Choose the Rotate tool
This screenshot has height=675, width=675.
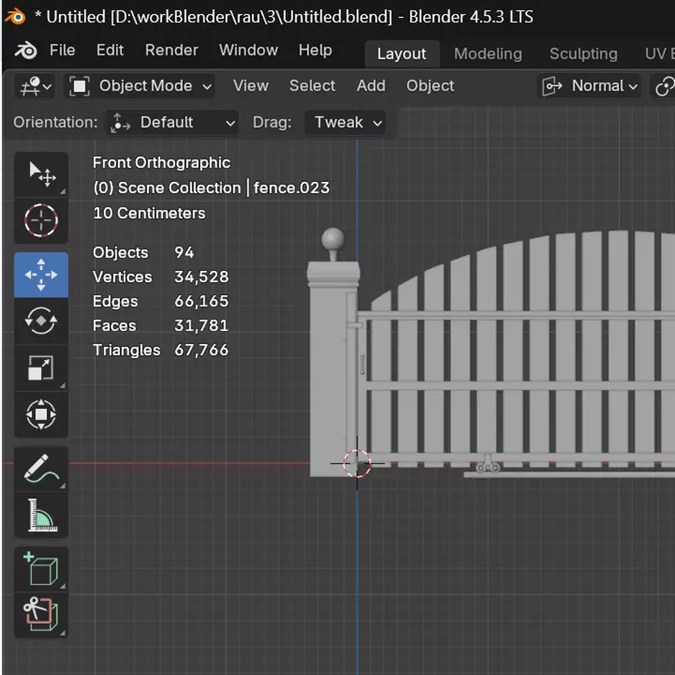(41, 321)
